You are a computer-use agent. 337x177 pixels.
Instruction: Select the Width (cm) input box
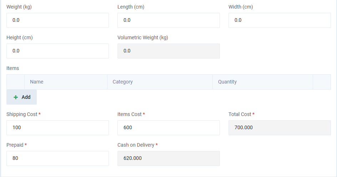(280, 20)
